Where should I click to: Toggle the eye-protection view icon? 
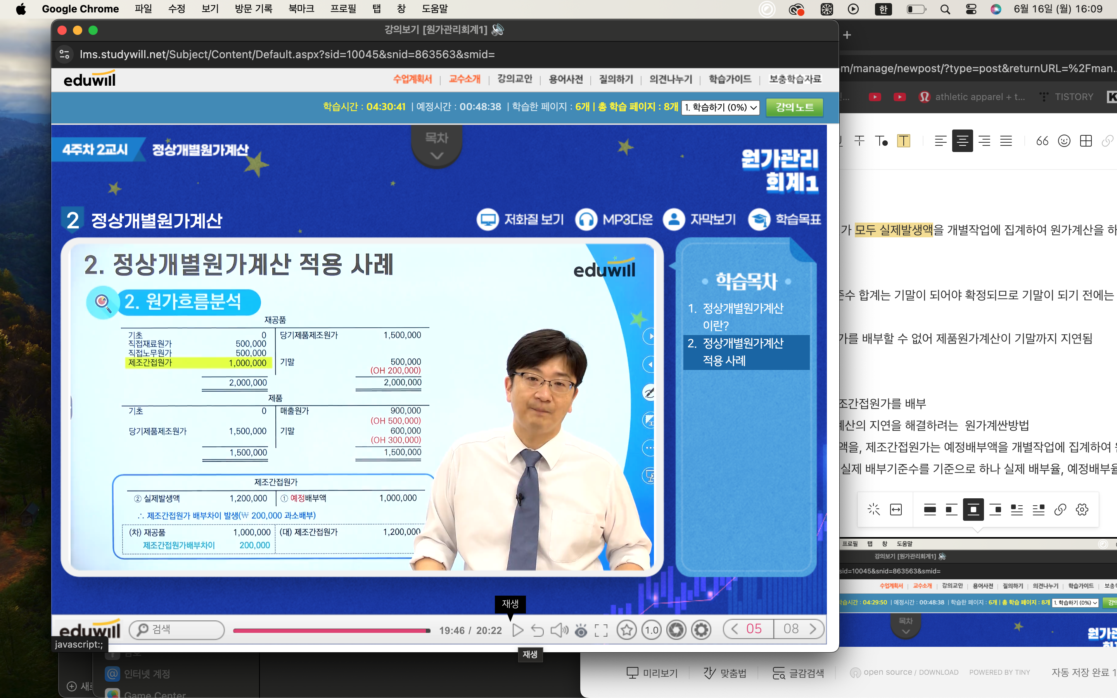click(x=581, y=630)
